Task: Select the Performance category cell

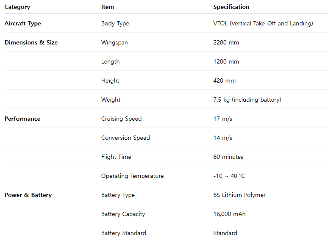Action: point(22,119)
